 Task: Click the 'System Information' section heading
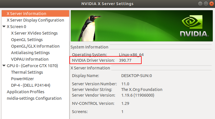click(x=90, y=47)
